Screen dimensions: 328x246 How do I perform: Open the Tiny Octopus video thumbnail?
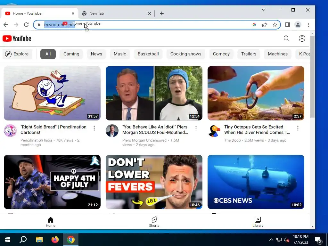point(256,93)
